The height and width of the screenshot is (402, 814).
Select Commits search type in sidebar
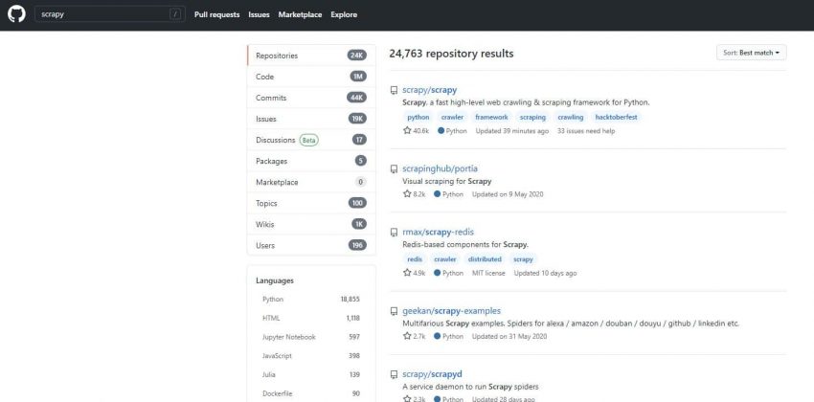click(311, 98)
